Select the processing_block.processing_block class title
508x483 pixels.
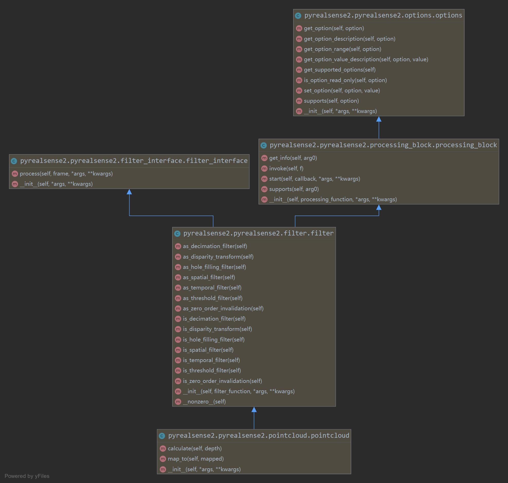383,145
